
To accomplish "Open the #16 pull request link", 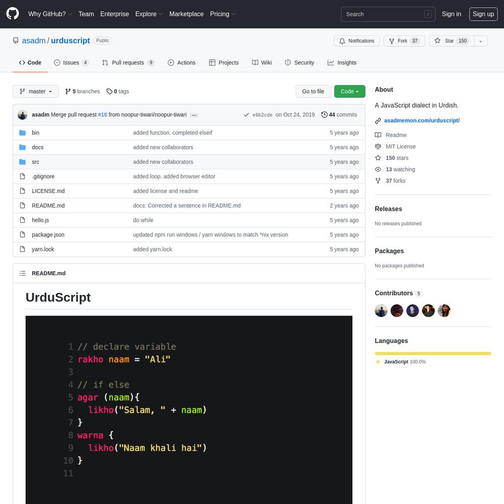I will (102, 115).
